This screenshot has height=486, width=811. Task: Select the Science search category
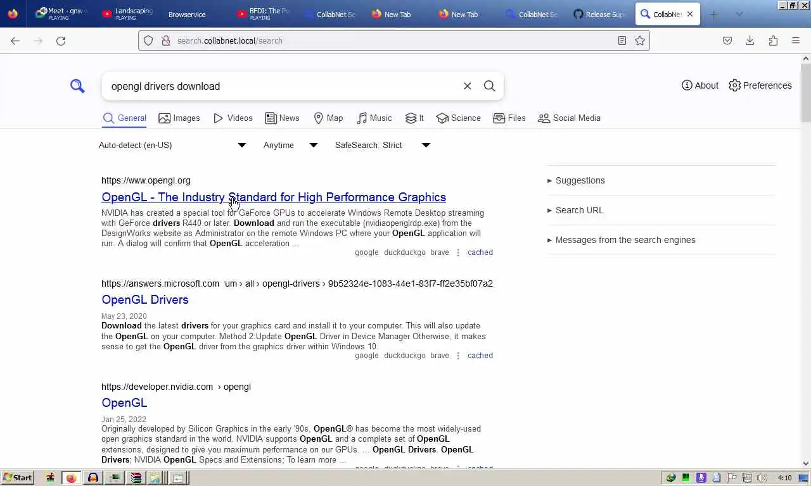click(x=459, y=118)
